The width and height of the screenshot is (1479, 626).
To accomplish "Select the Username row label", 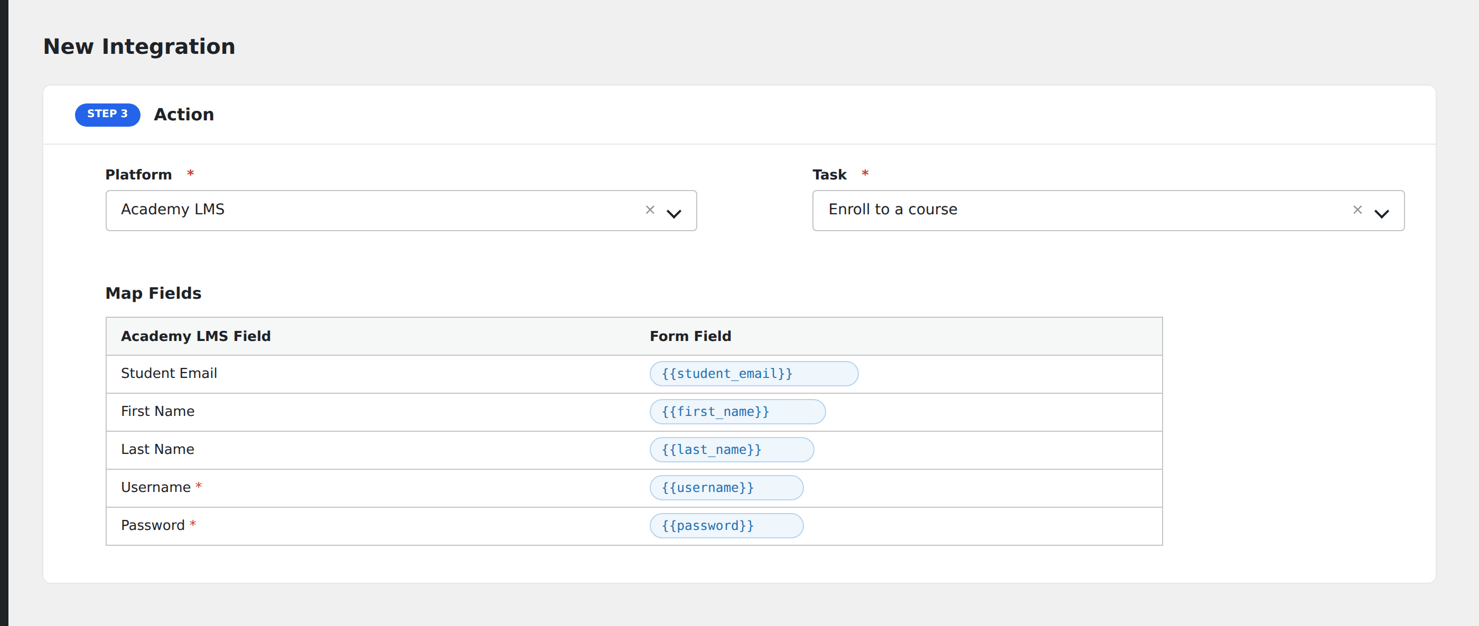I will (x=156, y=487).
